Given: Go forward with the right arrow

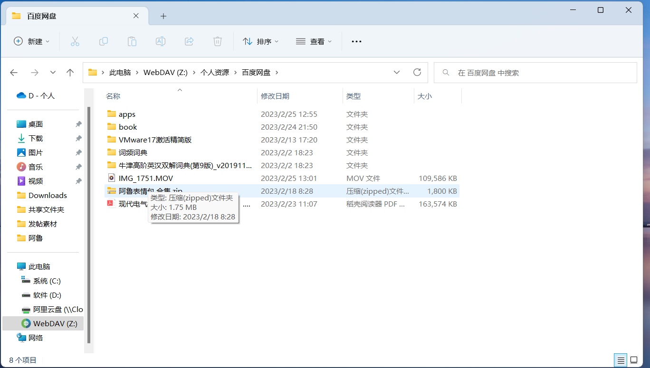Looking at the screenshot, I should pyautogui.click(x=34, y=73).
